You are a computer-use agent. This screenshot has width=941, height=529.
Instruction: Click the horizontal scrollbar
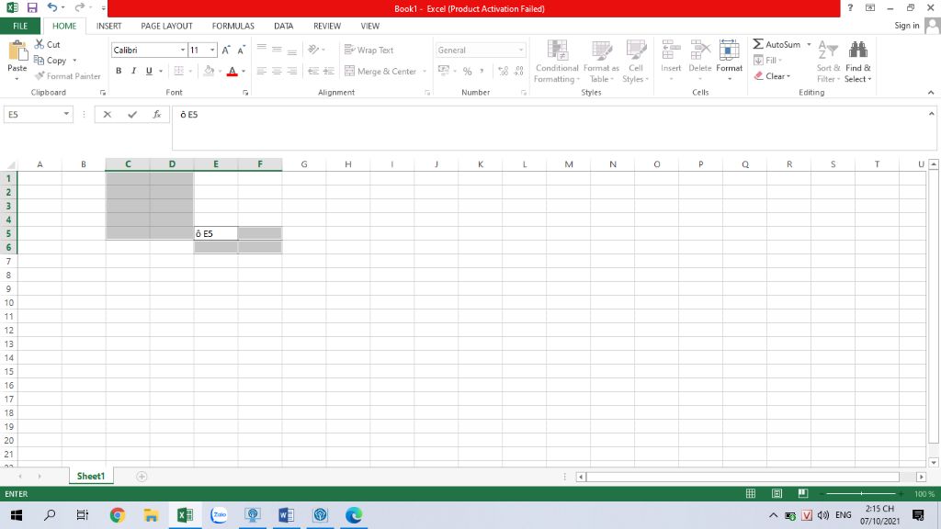pos(743,477)
